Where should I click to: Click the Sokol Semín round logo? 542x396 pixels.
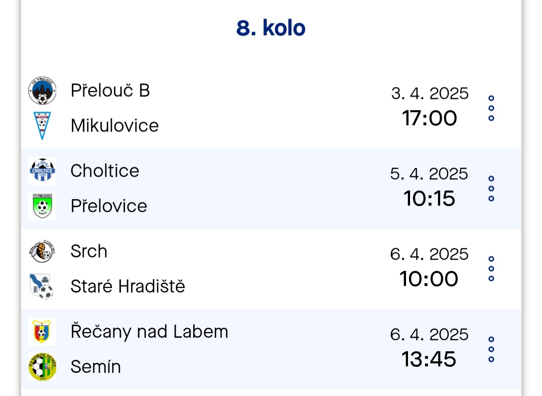42,366
